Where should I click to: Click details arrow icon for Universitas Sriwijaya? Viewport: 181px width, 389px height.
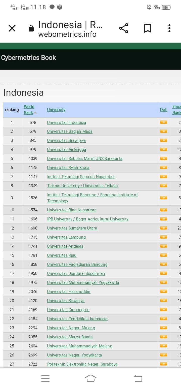[163, 300]
